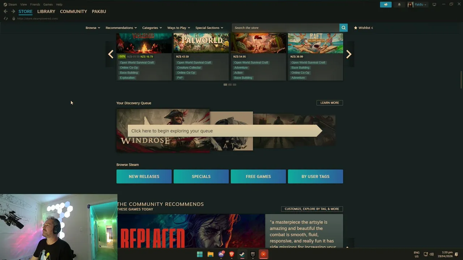Select the first carousel page dot
The image size is (463, 260).
pos(225,84)
